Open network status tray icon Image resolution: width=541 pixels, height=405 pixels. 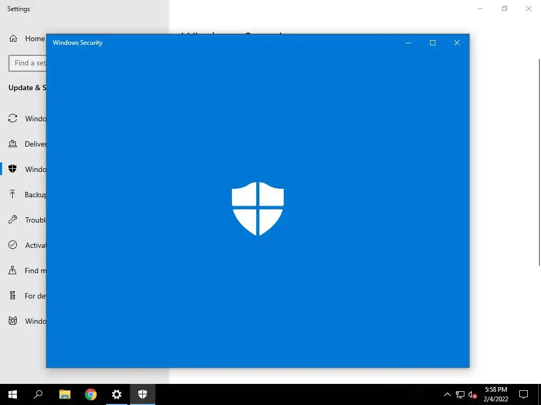[x=460, y=394]
